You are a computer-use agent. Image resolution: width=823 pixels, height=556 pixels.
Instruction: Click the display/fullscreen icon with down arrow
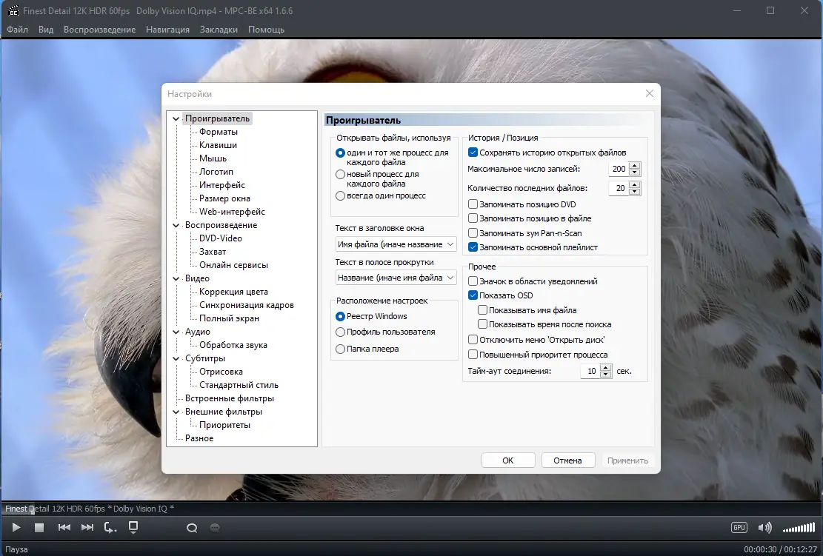click(133, 527)
